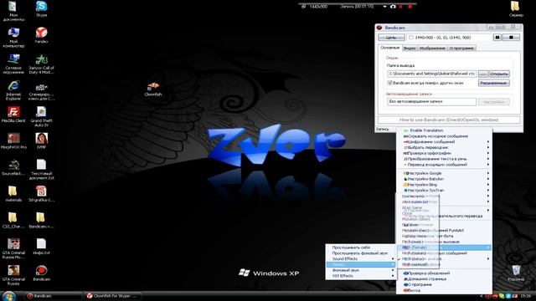Select the Сетевое окружение desktop icon
Screen dimensions: 536x301
point(13,59)
